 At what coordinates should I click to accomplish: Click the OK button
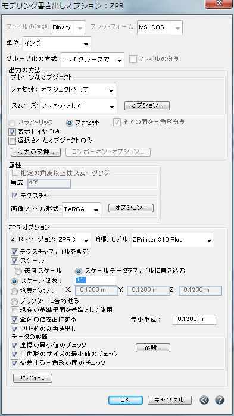click(126, 400)
